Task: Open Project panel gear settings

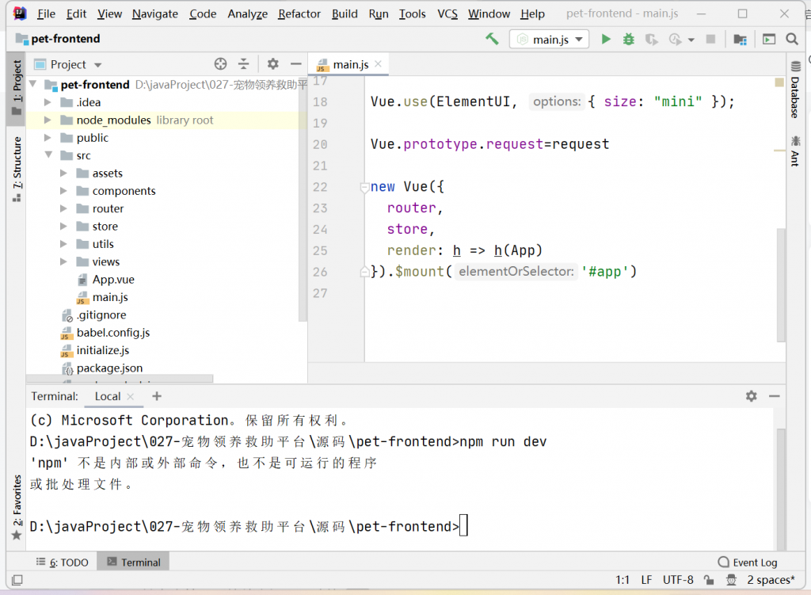Action: click(x=272, y=64)
